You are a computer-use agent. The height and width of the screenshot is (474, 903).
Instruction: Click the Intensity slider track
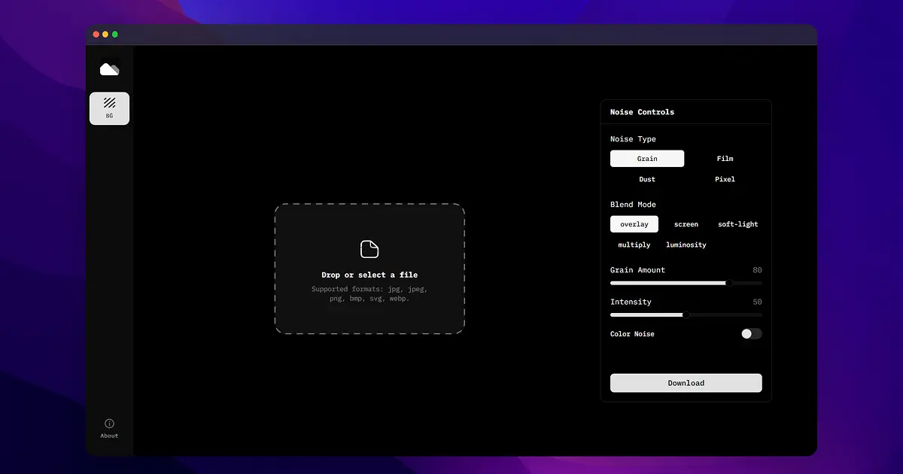click(x=722, y=315)
